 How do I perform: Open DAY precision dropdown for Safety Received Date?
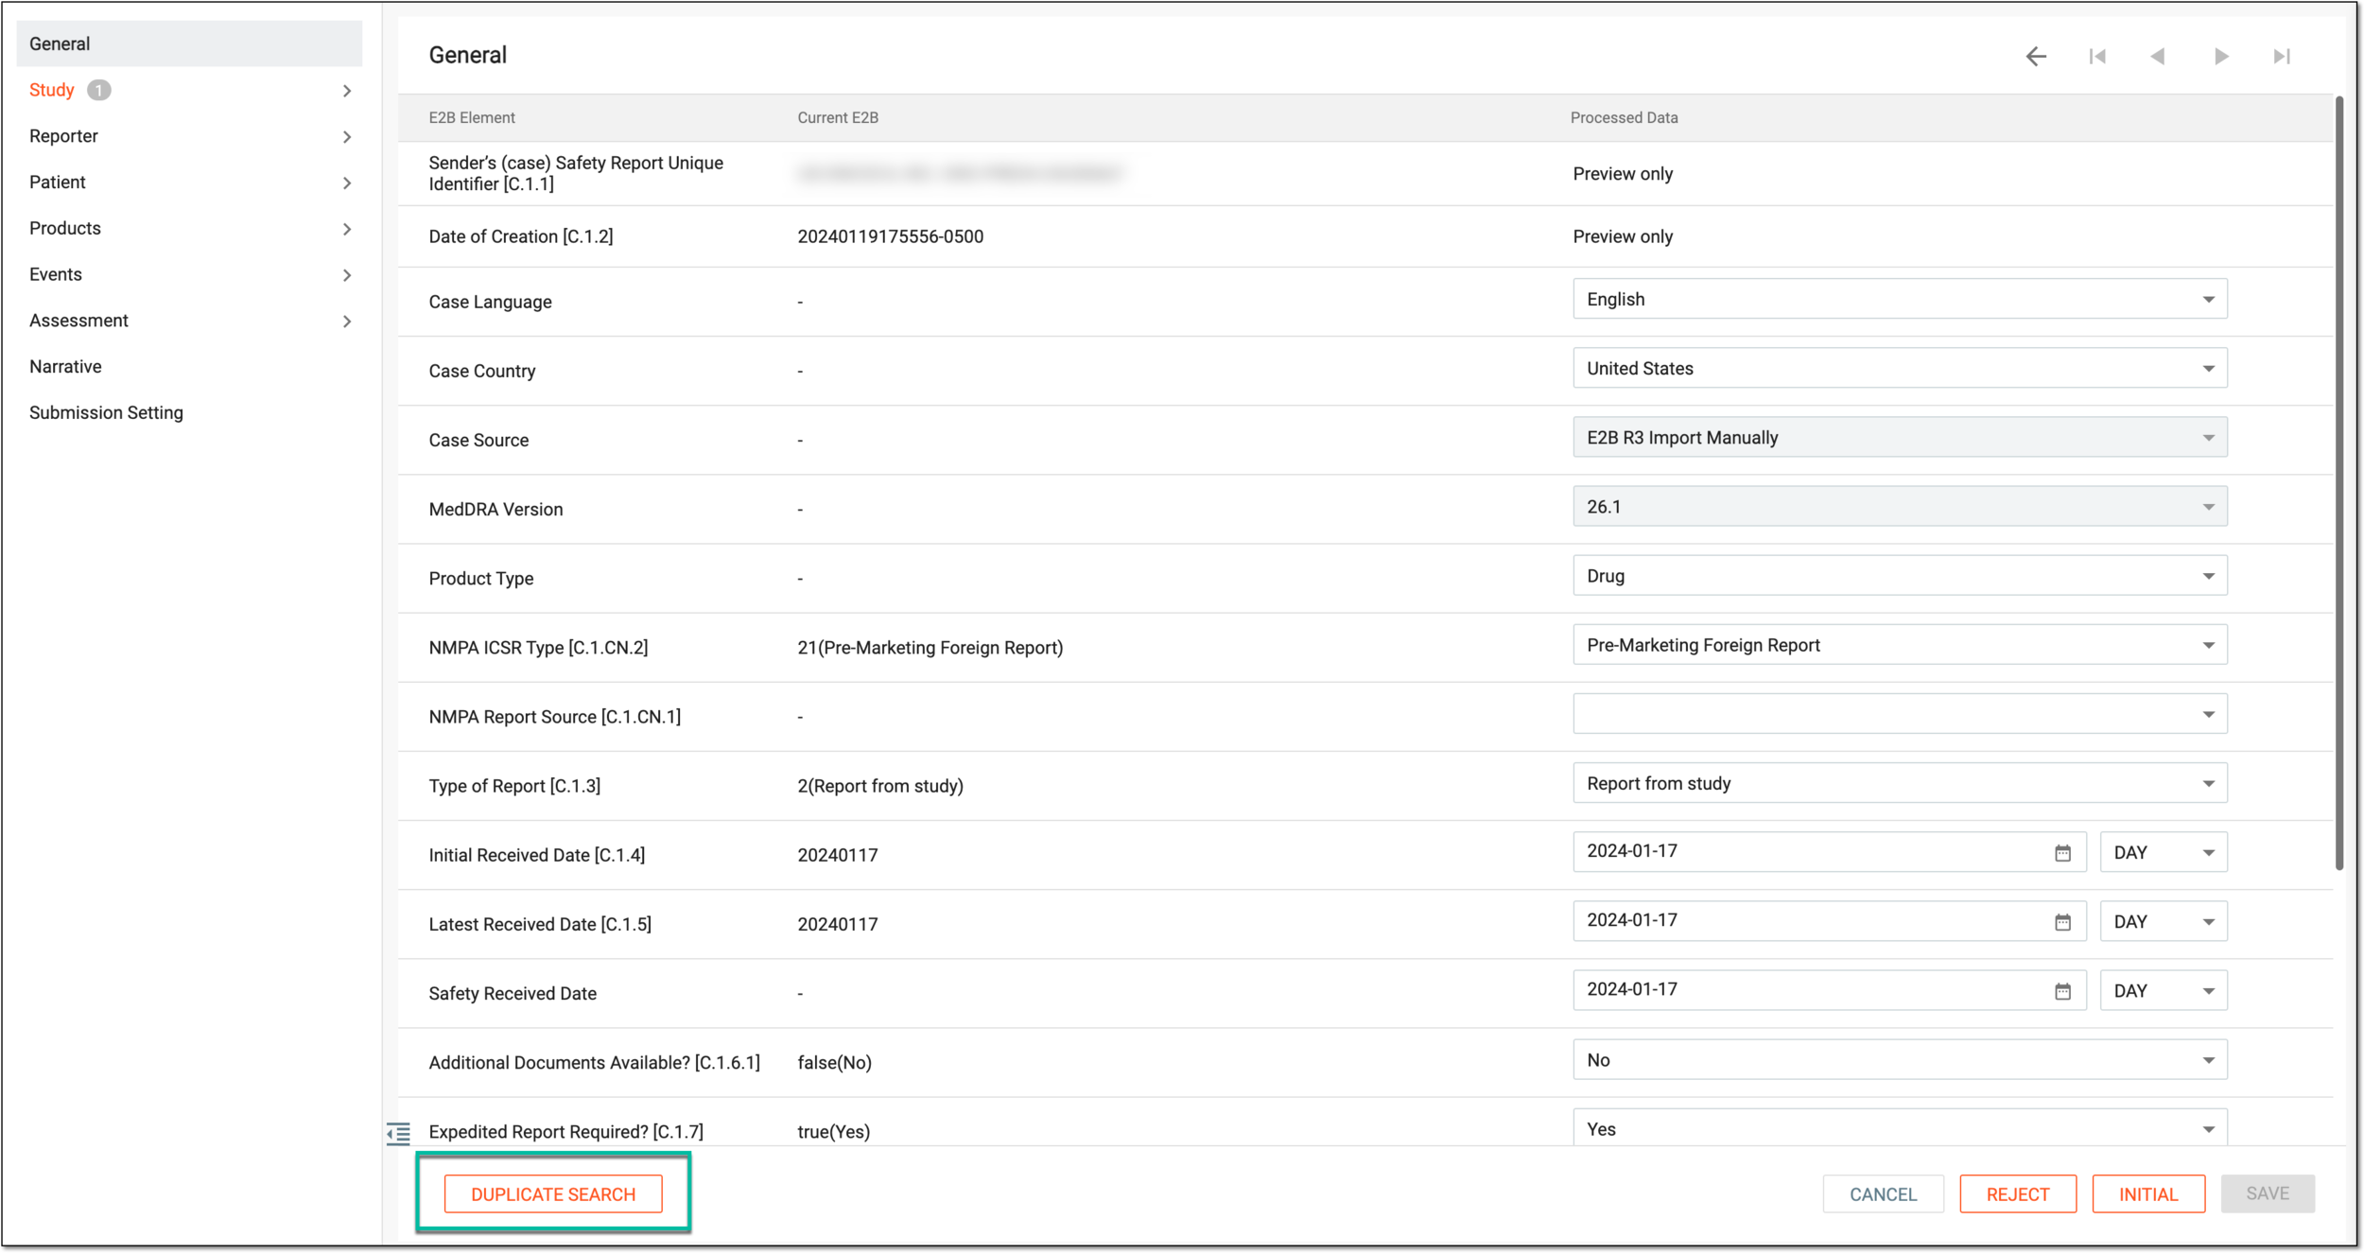coord(2164,990)
